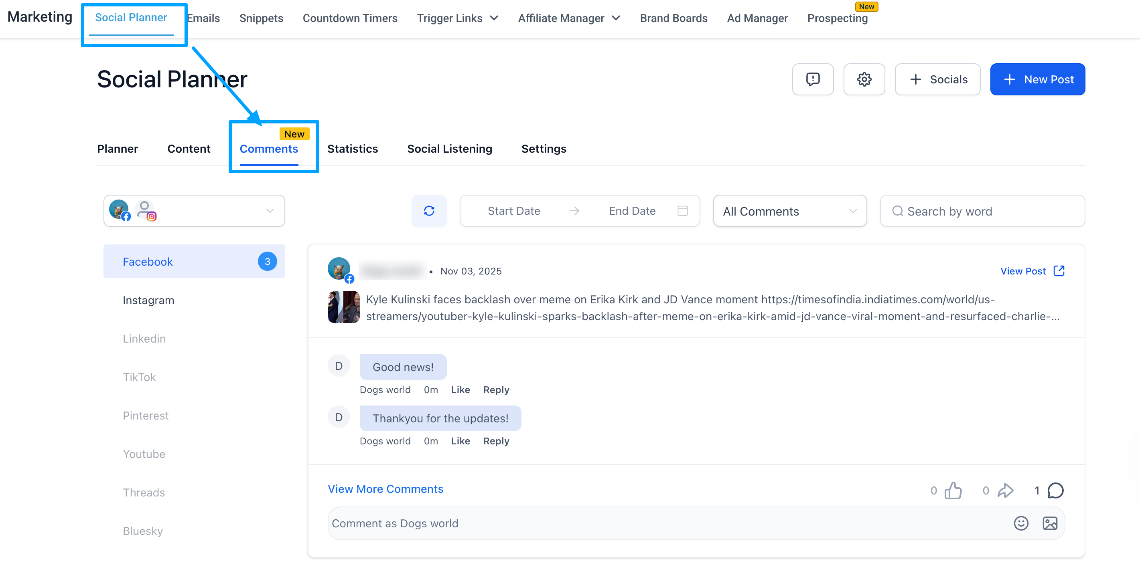This screenshot has width=1140, height=573.
Task: Open the Social Listening tab
Action: tap(449, 149)
